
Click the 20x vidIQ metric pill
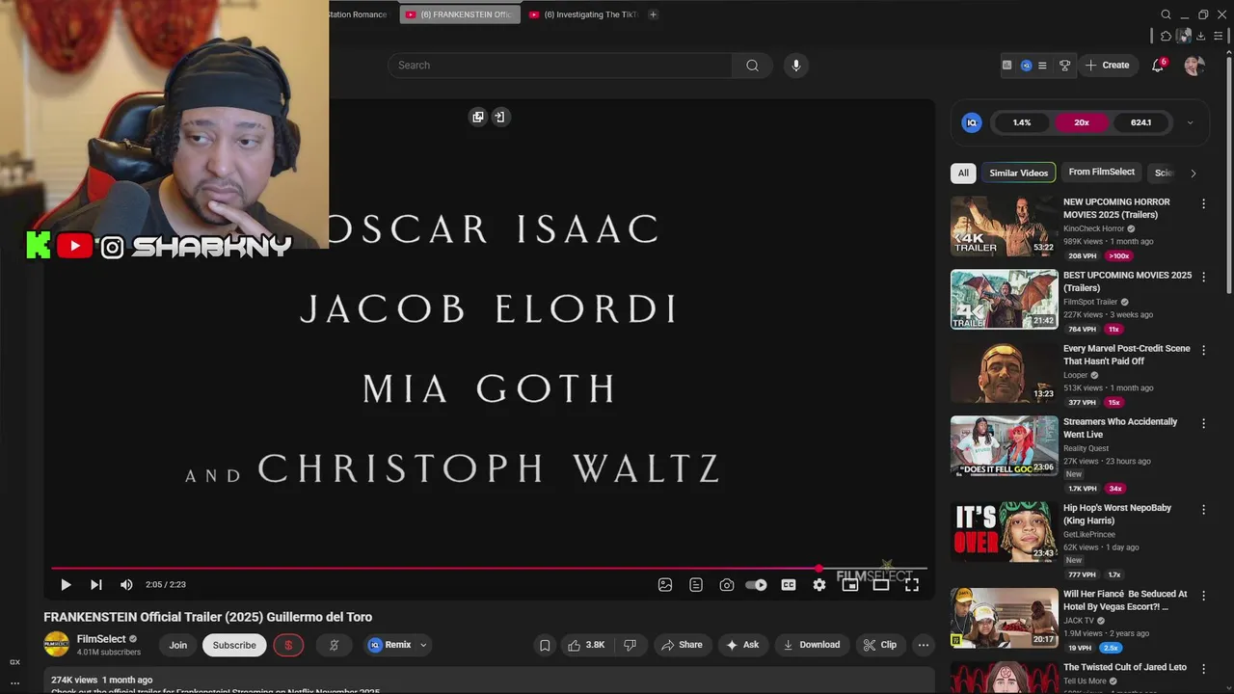pyautogui.click(x=1082, y=122)
